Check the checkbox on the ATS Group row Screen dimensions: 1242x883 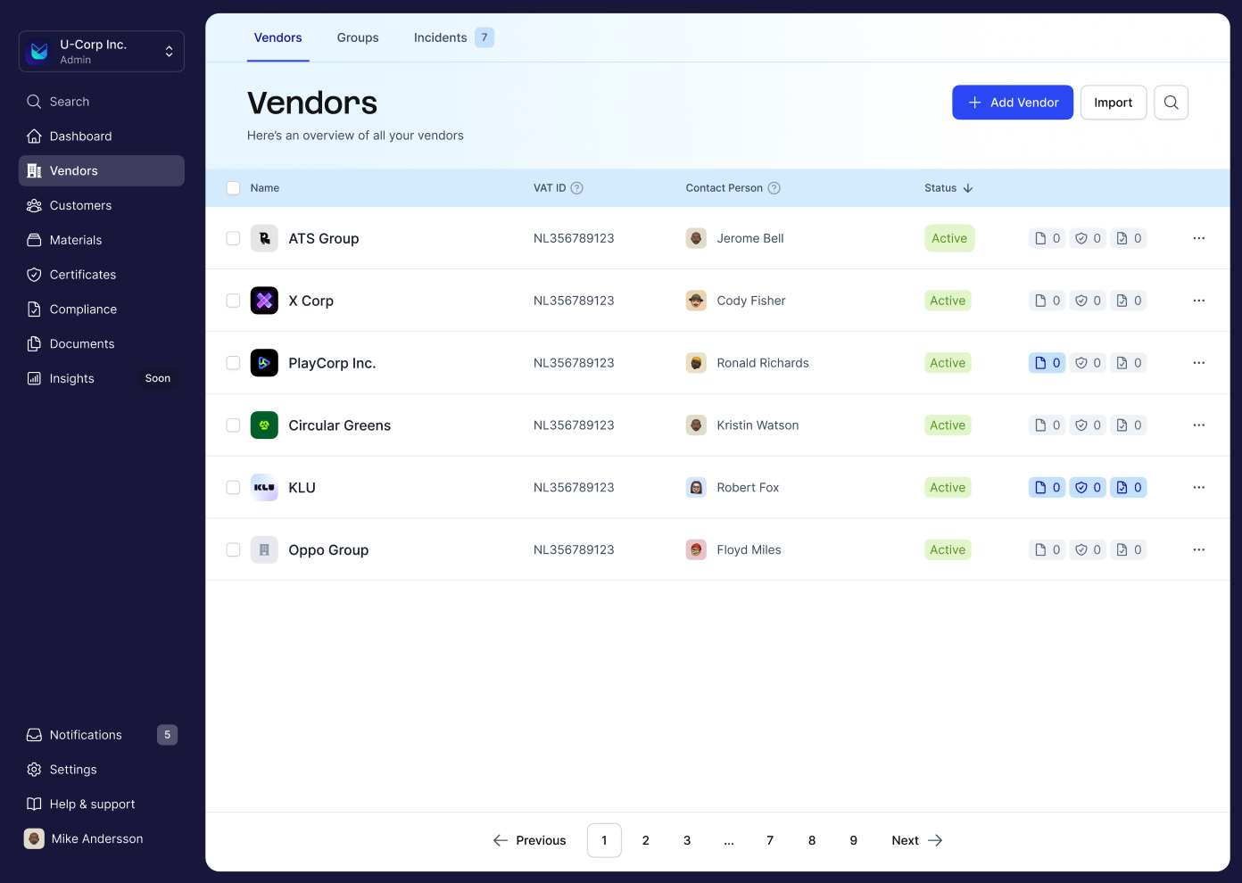pyautogui.click(x=233, y=238)
